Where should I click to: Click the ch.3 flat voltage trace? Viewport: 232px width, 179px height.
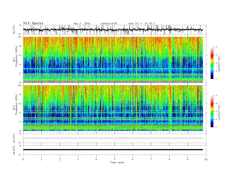(113, 138)
